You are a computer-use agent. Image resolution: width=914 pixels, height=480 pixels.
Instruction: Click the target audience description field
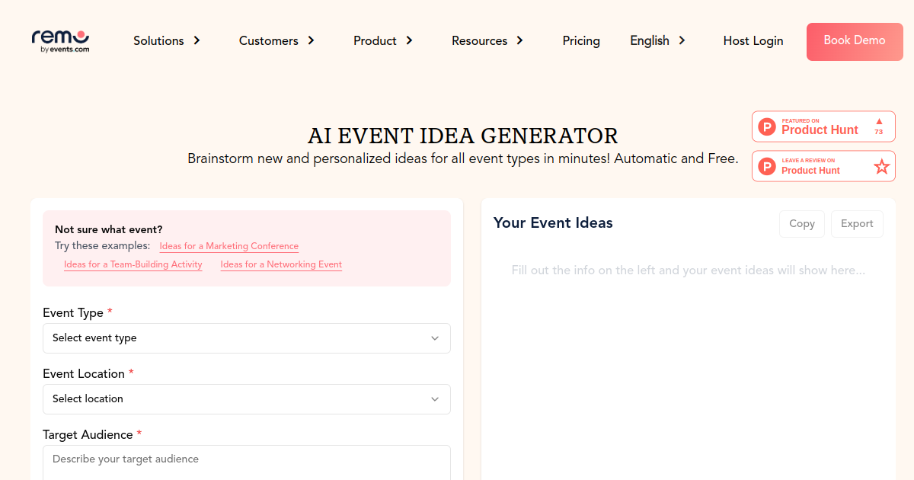(x=247, y=462)
